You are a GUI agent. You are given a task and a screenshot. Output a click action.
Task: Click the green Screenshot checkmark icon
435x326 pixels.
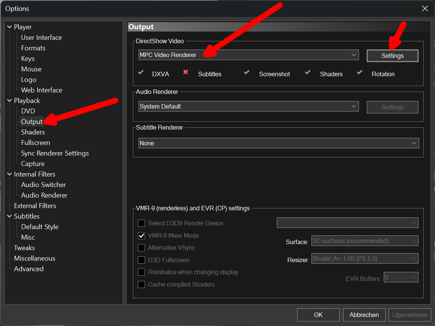point(247,72)
